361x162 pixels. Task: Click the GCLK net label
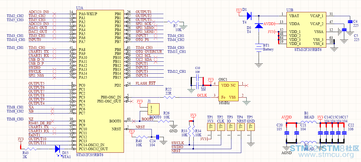(x=202, y=96)
